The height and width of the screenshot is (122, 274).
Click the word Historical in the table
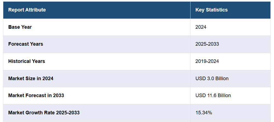[x=19, y=61]
